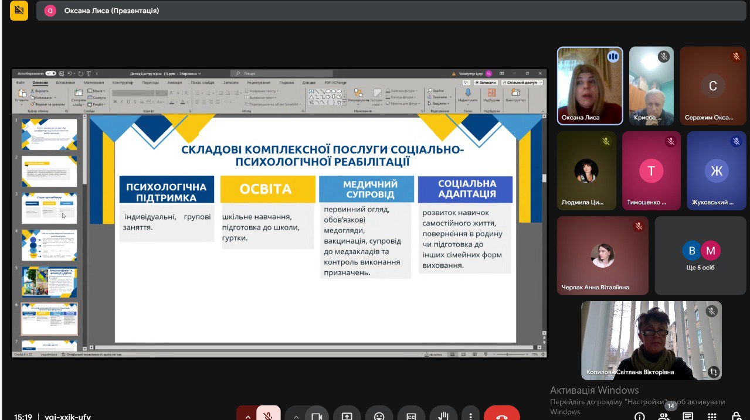This screenshot has height=420, width=750.
Task: Select slide 5 thumbnail in panel
Action: [50, 282]
